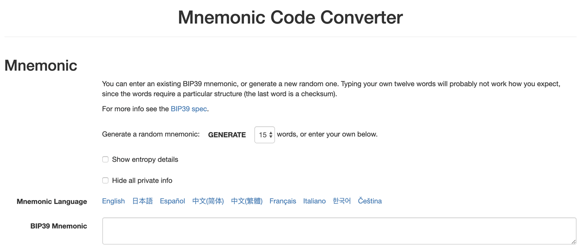The height and width of the screenshot is (249, 583).
Task: Switch mnemonic language to Français
Action: (283, 201)
